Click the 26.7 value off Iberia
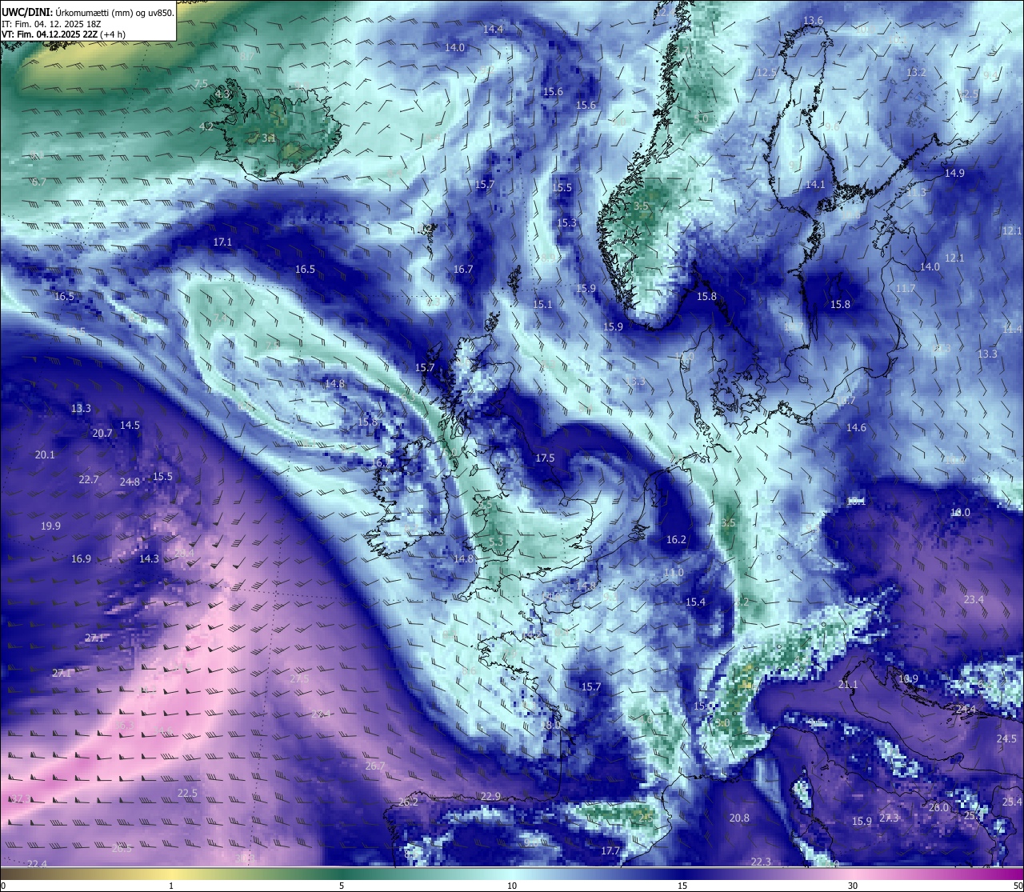1024x892 pixels. [375, 766]
